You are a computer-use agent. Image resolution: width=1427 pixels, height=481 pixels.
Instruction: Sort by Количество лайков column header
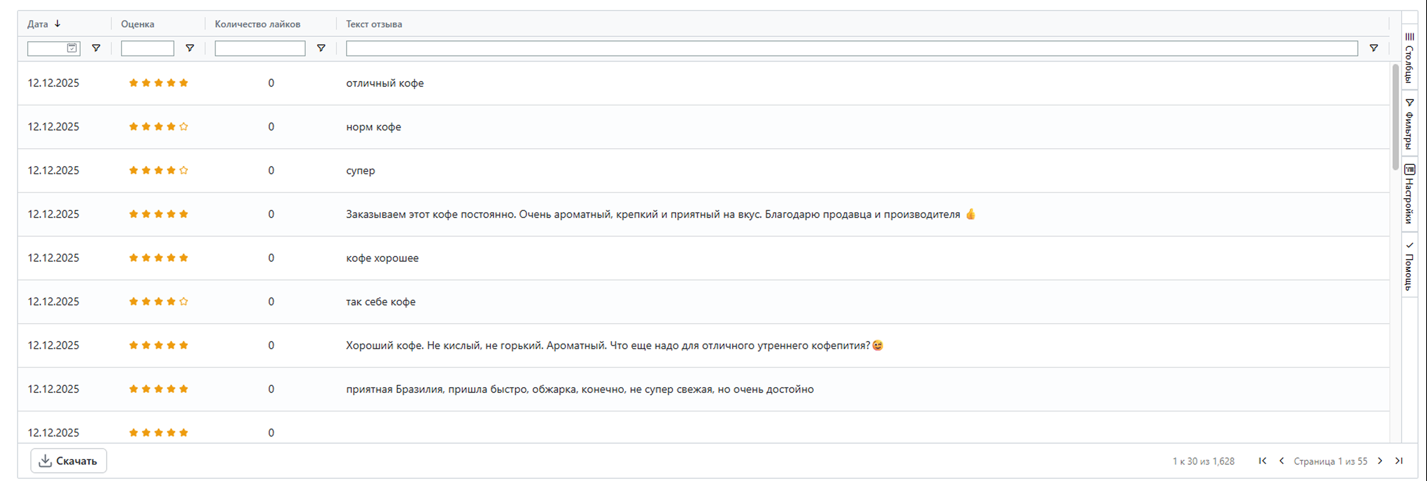(258, 24)
